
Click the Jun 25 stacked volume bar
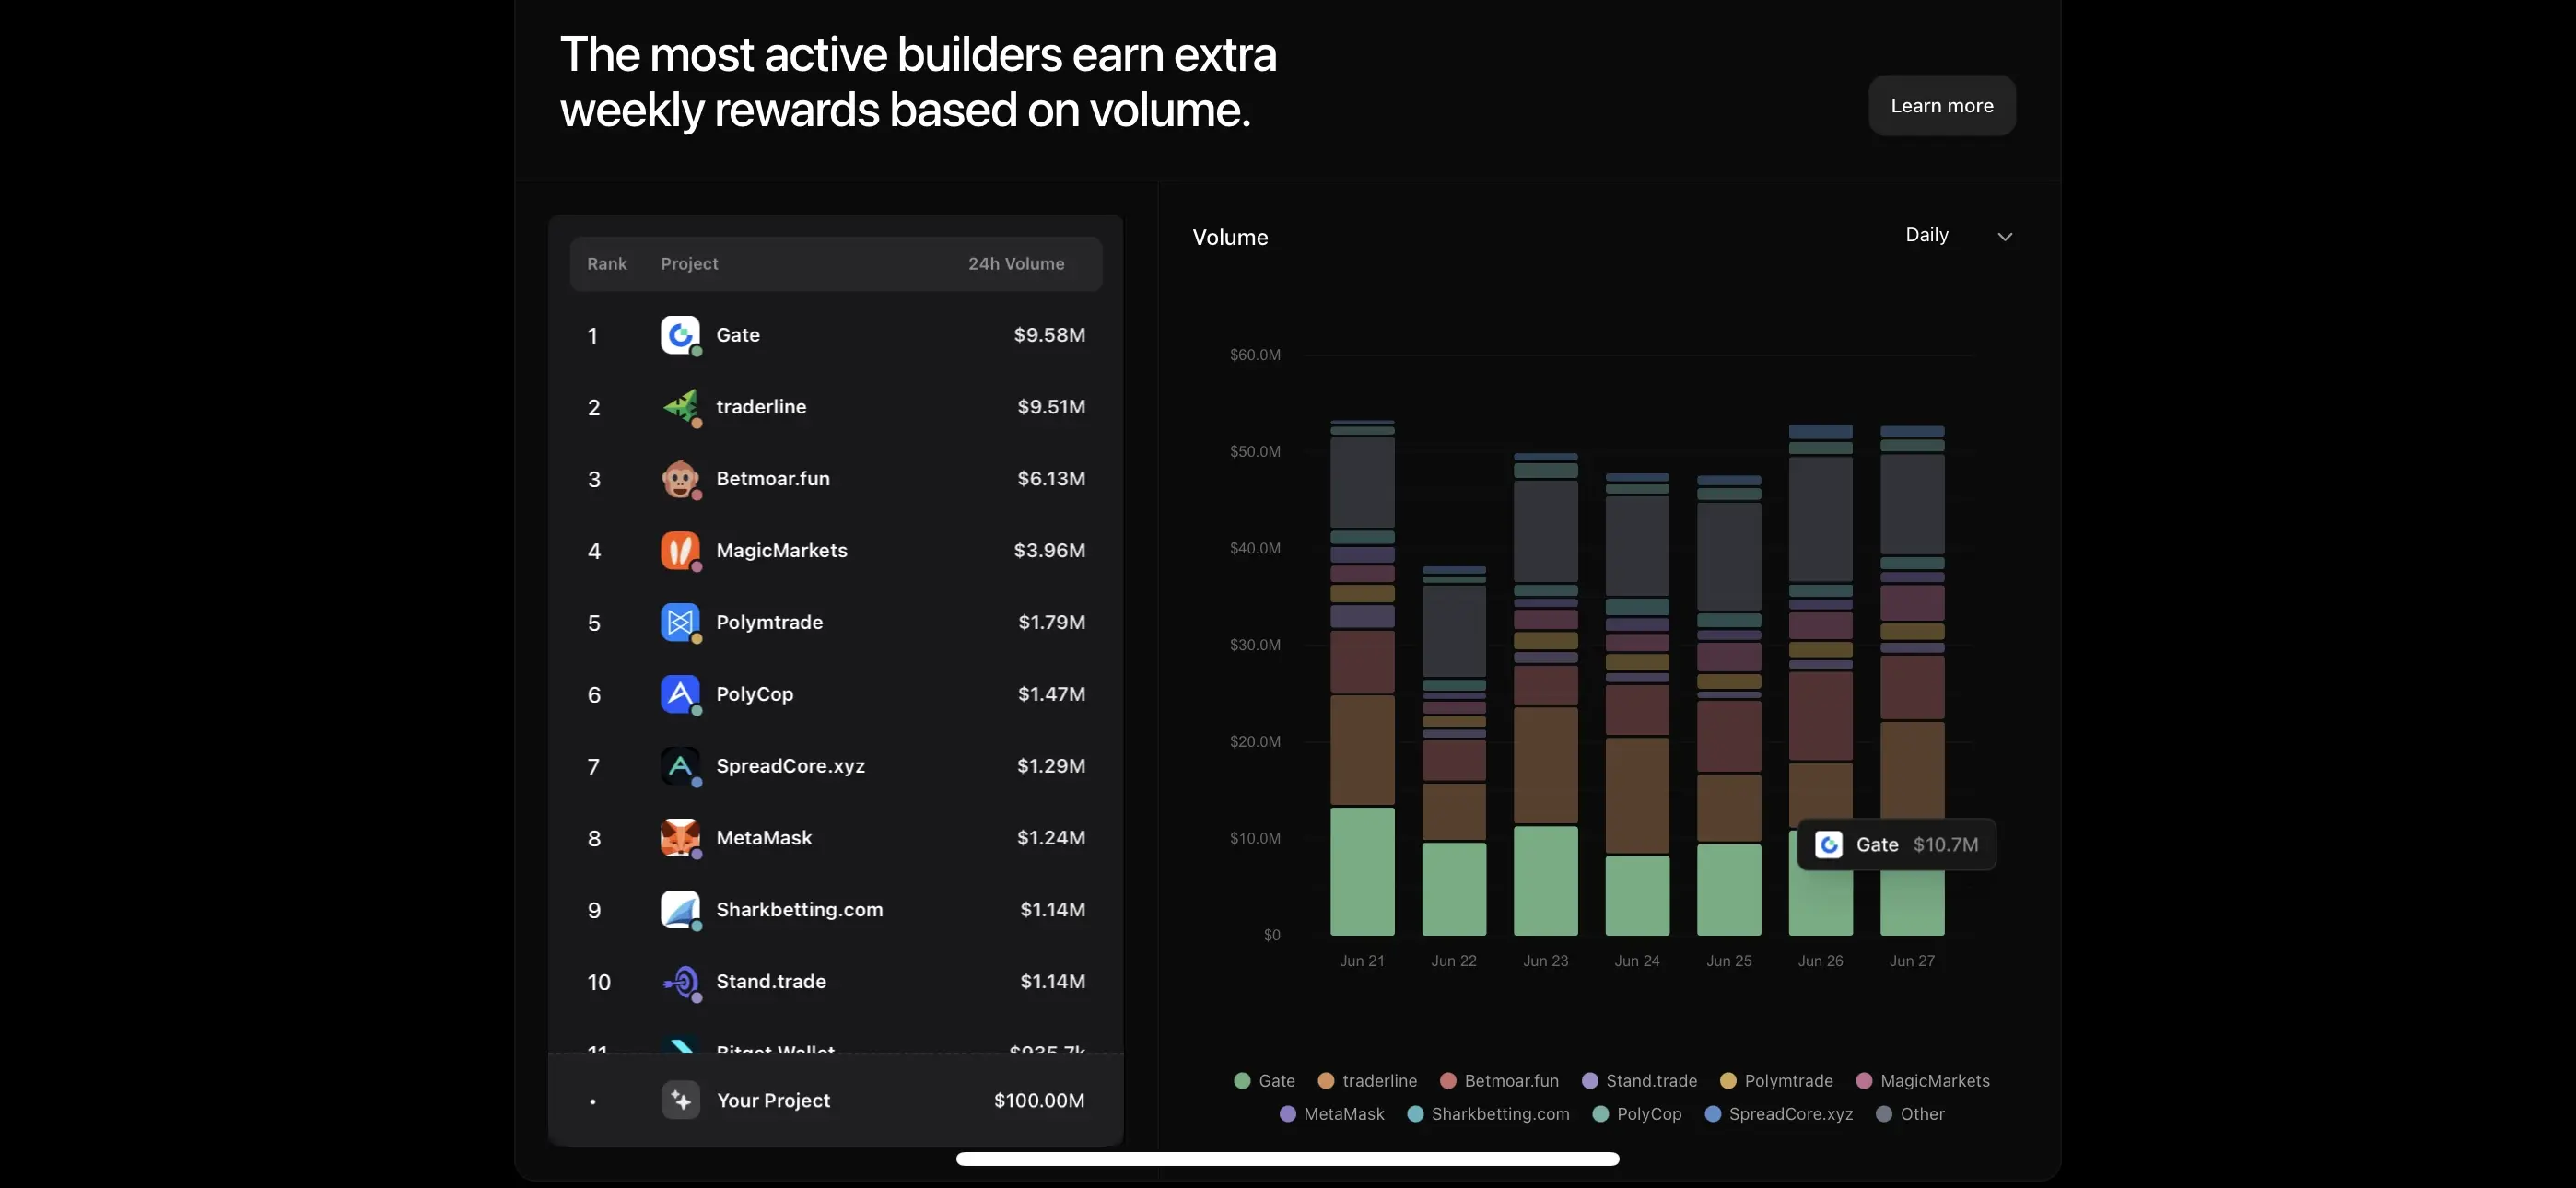1729,705
